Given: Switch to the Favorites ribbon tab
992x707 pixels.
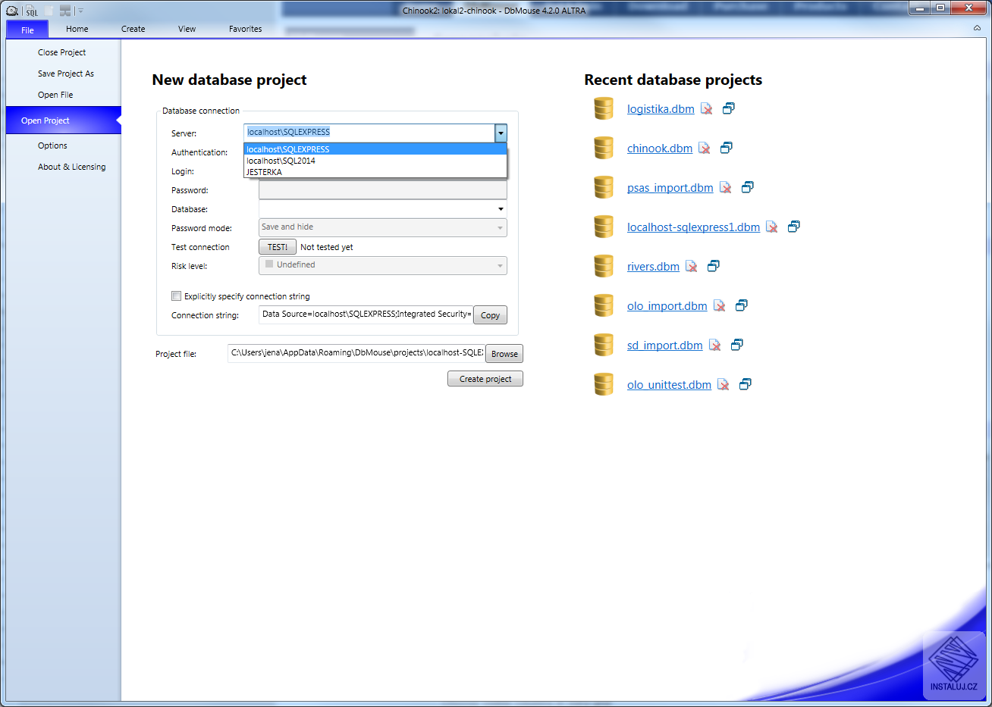Looking at the screenshot, I should tap(245, 29).
